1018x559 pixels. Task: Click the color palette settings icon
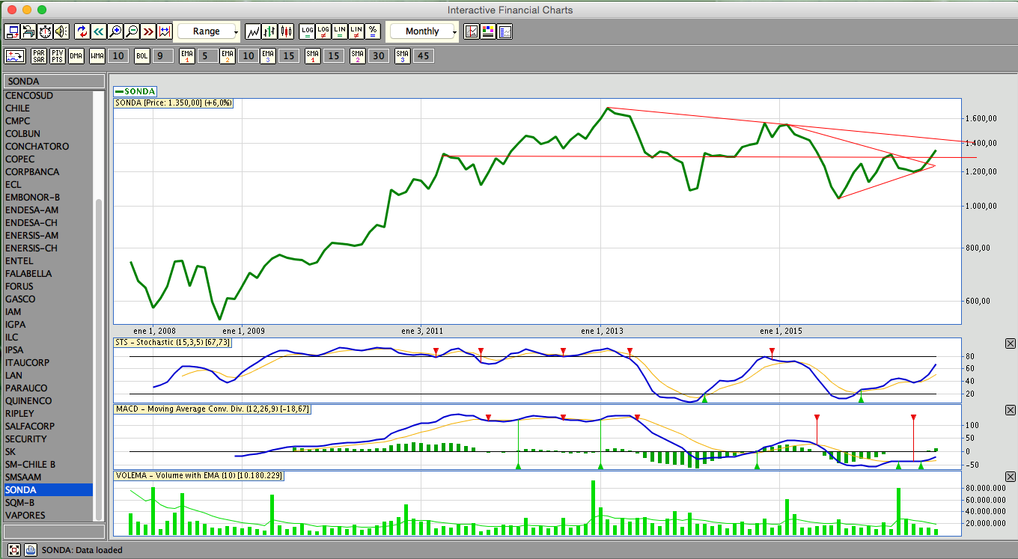coord(488,31)
